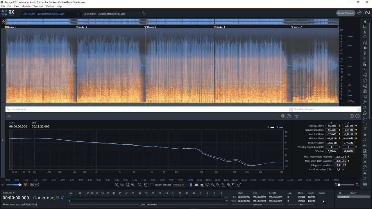Image resolution: width=372 pixels, height=209 pixels.
Task: Click the zoom in magnifier icon
Action: tap(117, 185)
